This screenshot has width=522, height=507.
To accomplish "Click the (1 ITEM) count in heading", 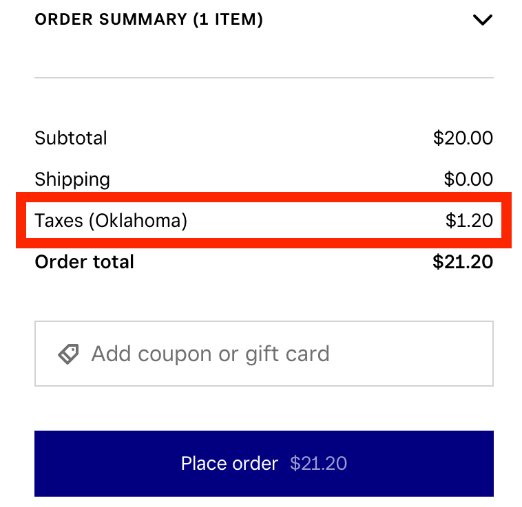I will [229, 20].
